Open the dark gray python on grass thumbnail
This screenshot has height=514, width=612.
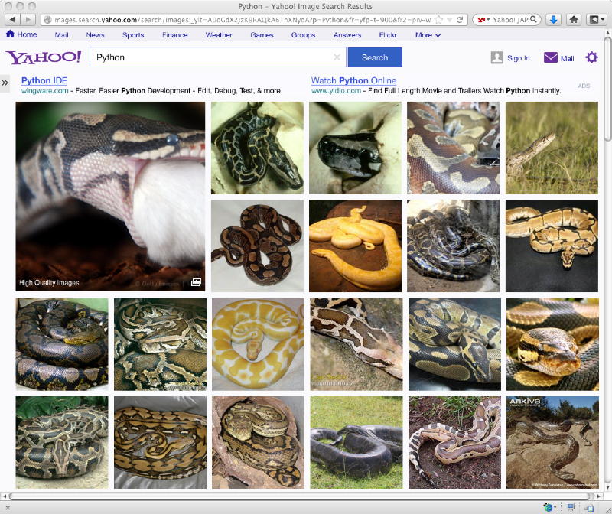(356, 443)
